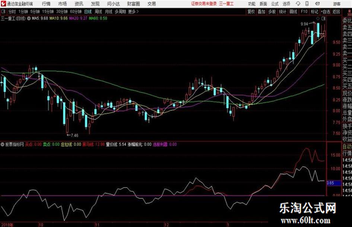Open the 选项 menu
The height and width of the screenshot is (227, 352).
[x=286, y=4]
